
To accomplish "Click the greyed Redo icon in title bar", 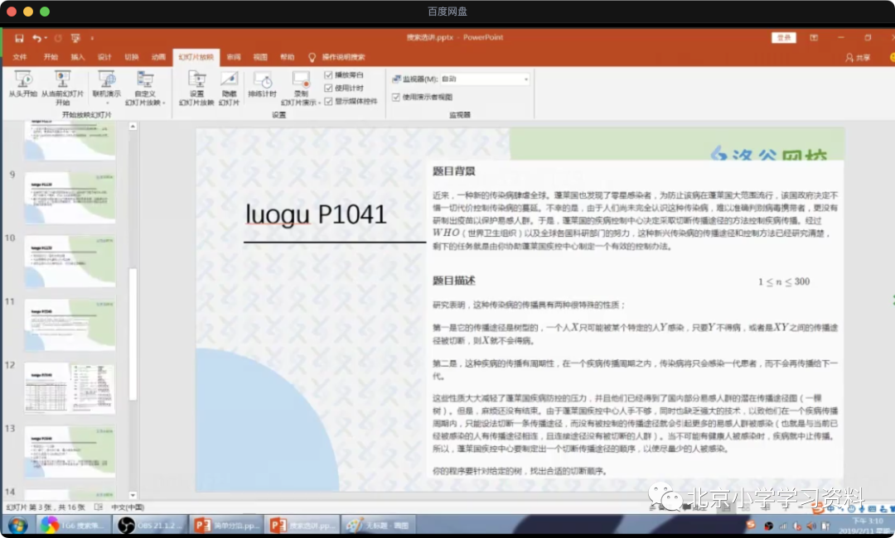I will [x=58, y=38].
